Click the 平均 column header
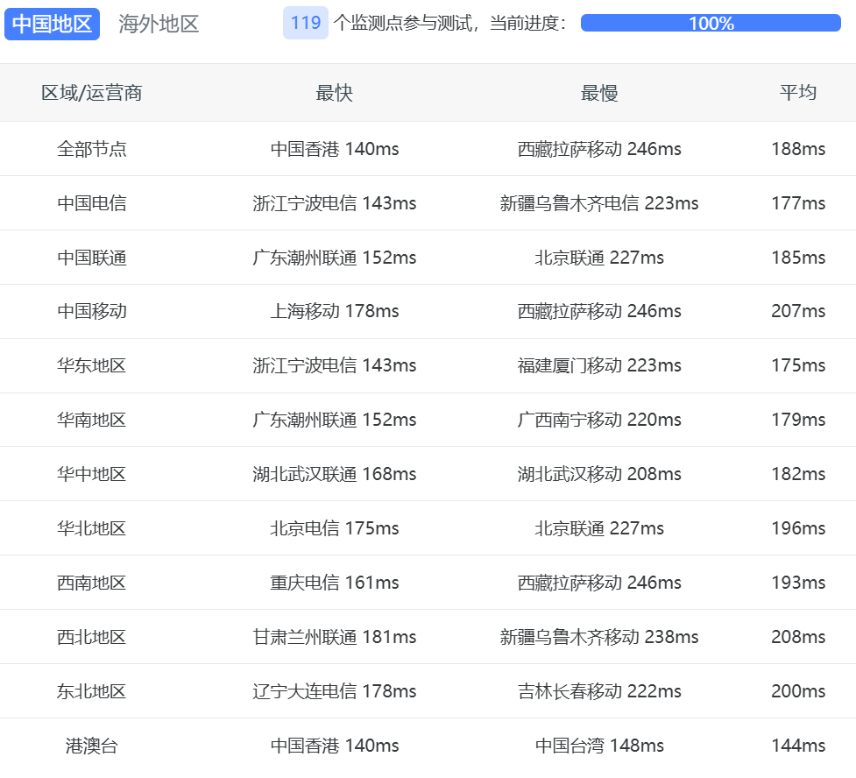This screenshot has width=856, height=778. tap(797, 93)
